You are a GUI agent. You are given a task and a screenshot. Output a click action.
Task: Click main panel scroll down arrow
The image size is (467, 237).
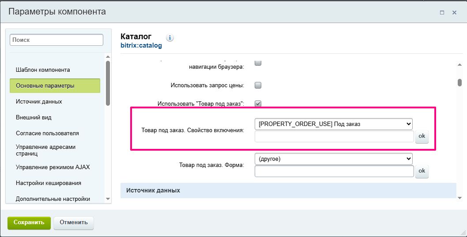tap(459, 198)
